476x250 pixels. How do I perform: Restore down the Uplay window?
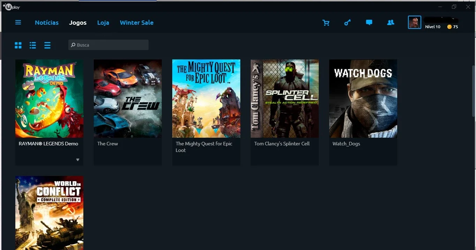click(454, 7)
